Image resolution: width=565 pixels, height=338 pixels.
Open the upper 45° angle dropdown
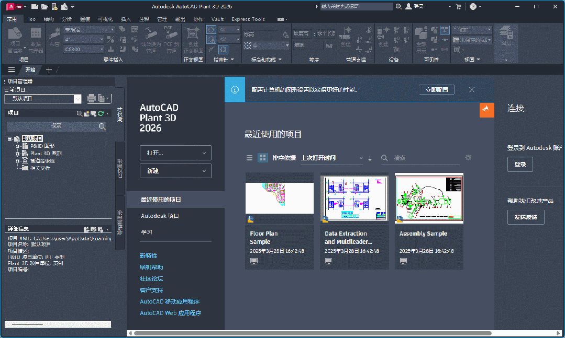(x=229, y=29)
